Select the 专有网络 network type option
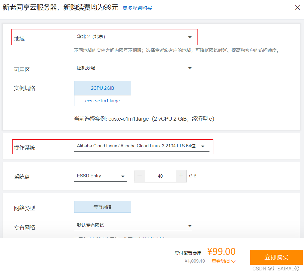304x274 pixels. click(x=103, y=207)
